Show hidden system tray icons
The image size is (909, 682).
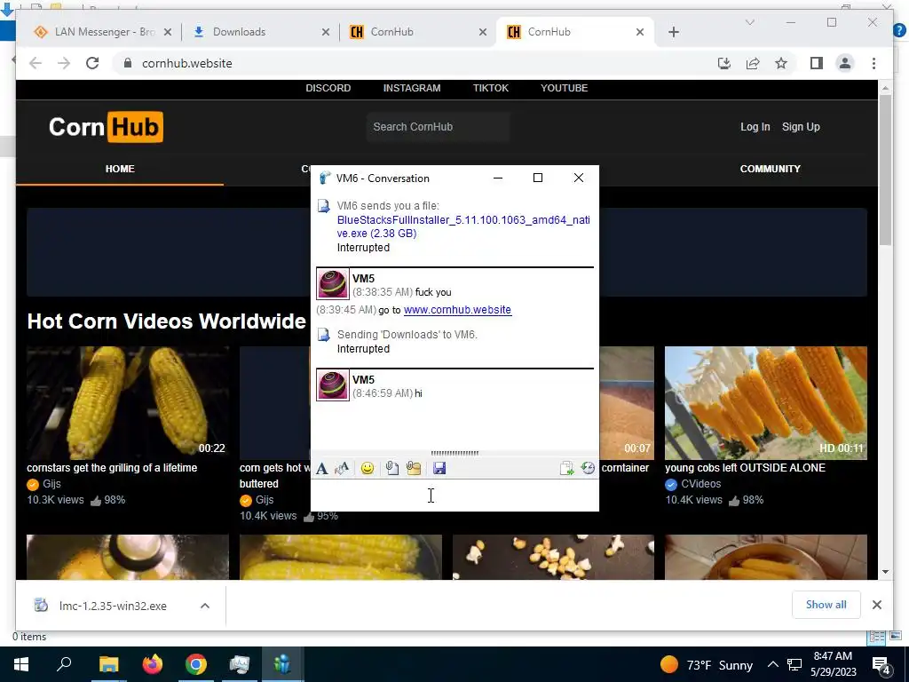(x=773, y=664)
